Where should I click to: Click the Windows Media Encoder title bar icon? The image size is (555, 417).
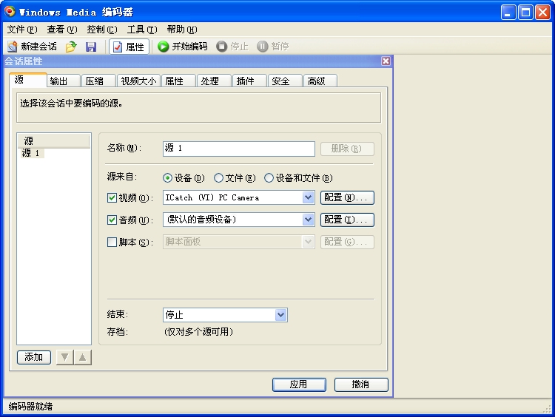click(10, 12)
